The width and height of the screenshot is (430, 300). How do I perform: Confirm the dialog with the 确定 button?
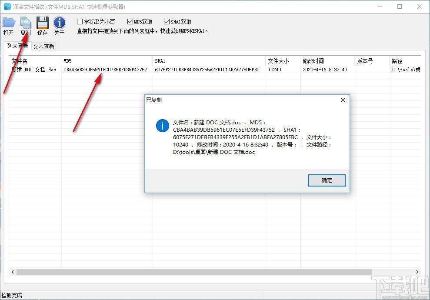point(327,180)
